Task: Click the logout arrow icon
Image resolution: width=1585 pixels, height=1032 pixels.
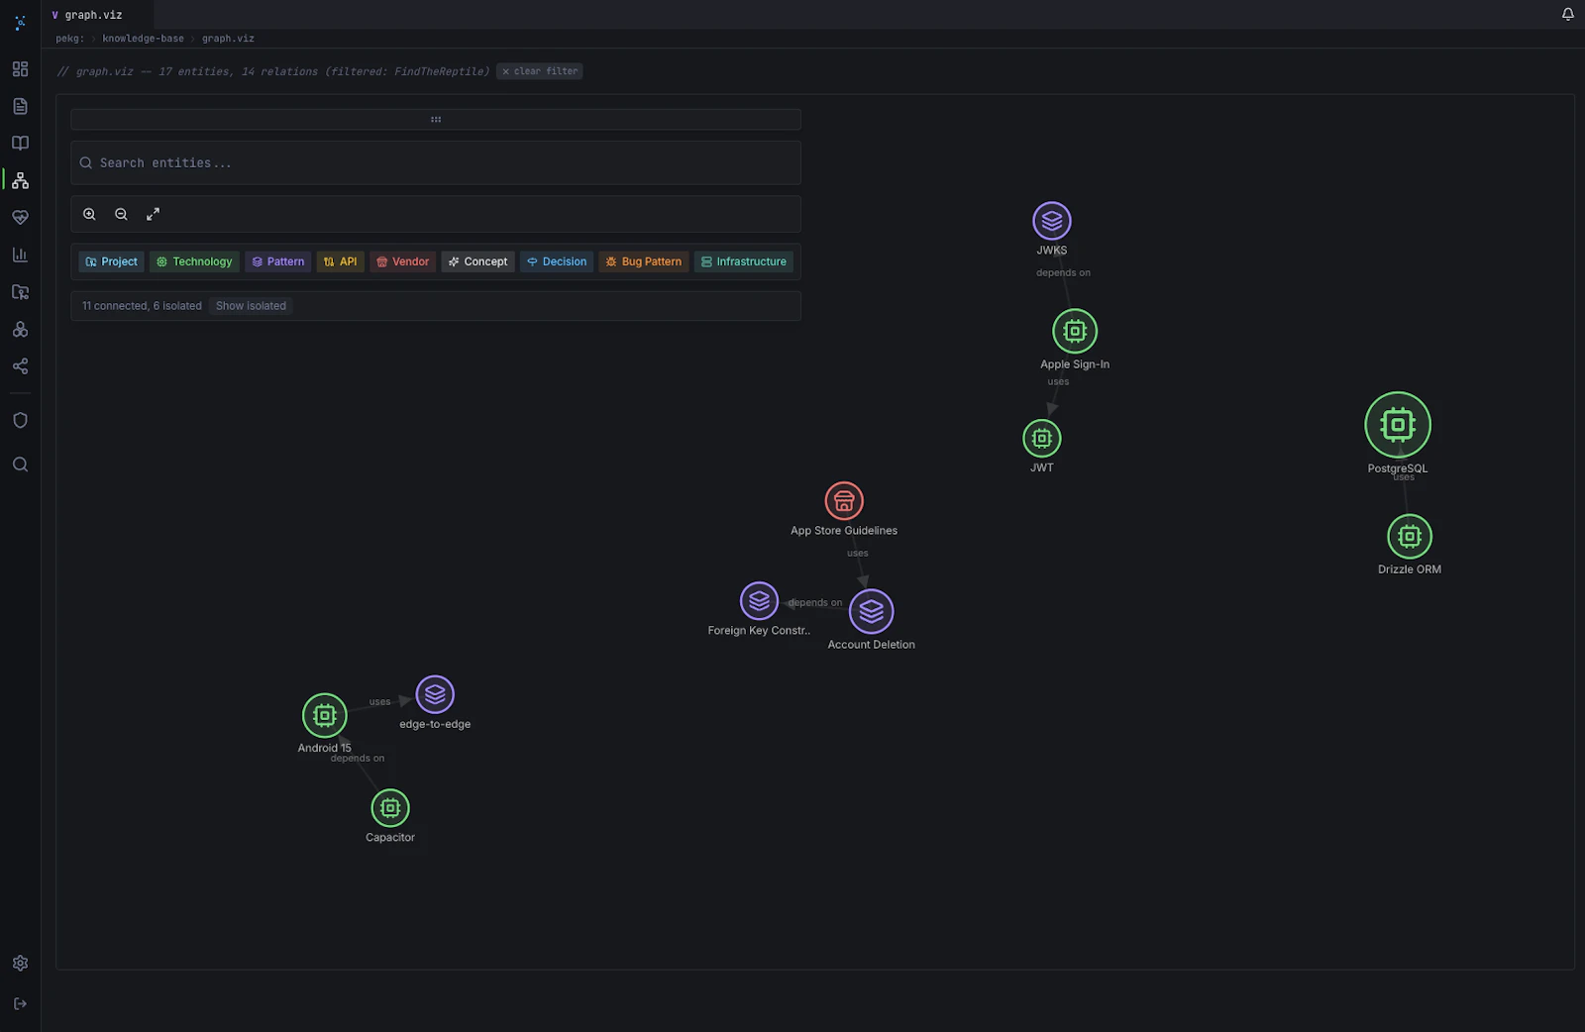Action: pyautogui.click(x=20, y=1003)
